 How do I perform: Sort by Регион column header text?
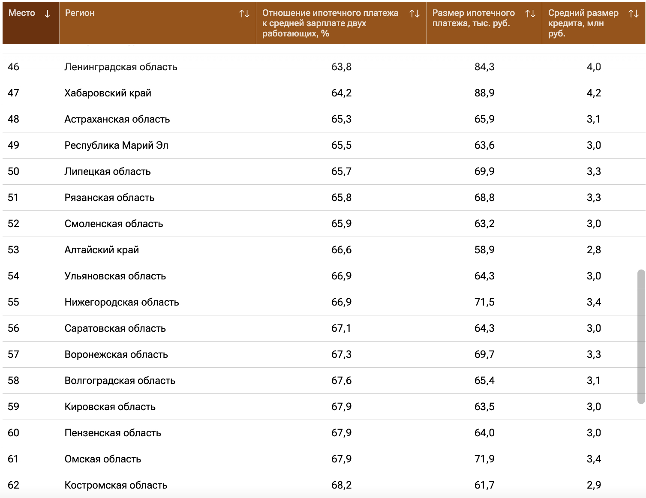(x=80, y=13)
